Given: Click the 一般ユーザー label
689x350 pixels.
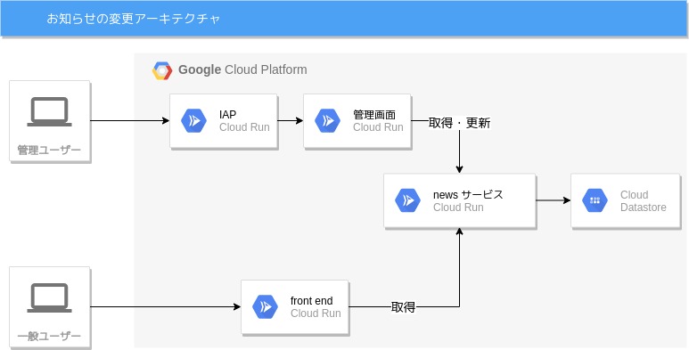Looking at the screenshot, I should point(49,337).
